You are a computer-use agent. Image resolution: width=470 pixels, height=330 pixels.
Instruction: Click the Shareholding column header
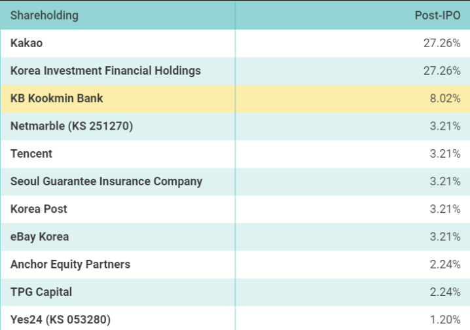tap(44, 15)
